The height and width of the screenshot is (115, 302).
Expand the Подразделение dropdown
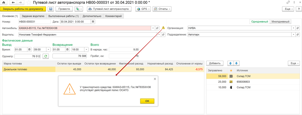click(x=293, y=35)
